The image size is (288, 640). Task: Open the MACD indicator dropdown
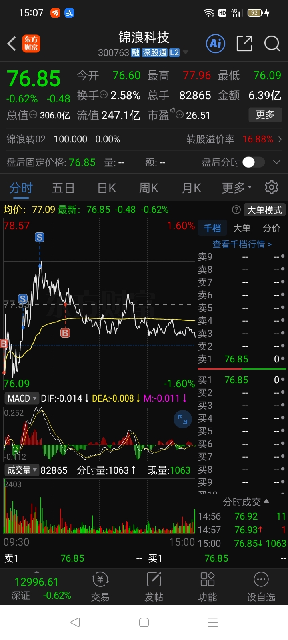(x=22, y=398)
